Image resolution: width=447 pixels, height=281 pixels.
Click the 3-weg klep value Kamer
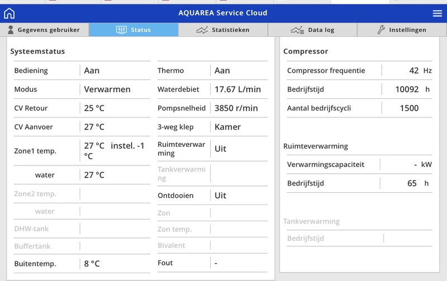[x=227, y=127]
